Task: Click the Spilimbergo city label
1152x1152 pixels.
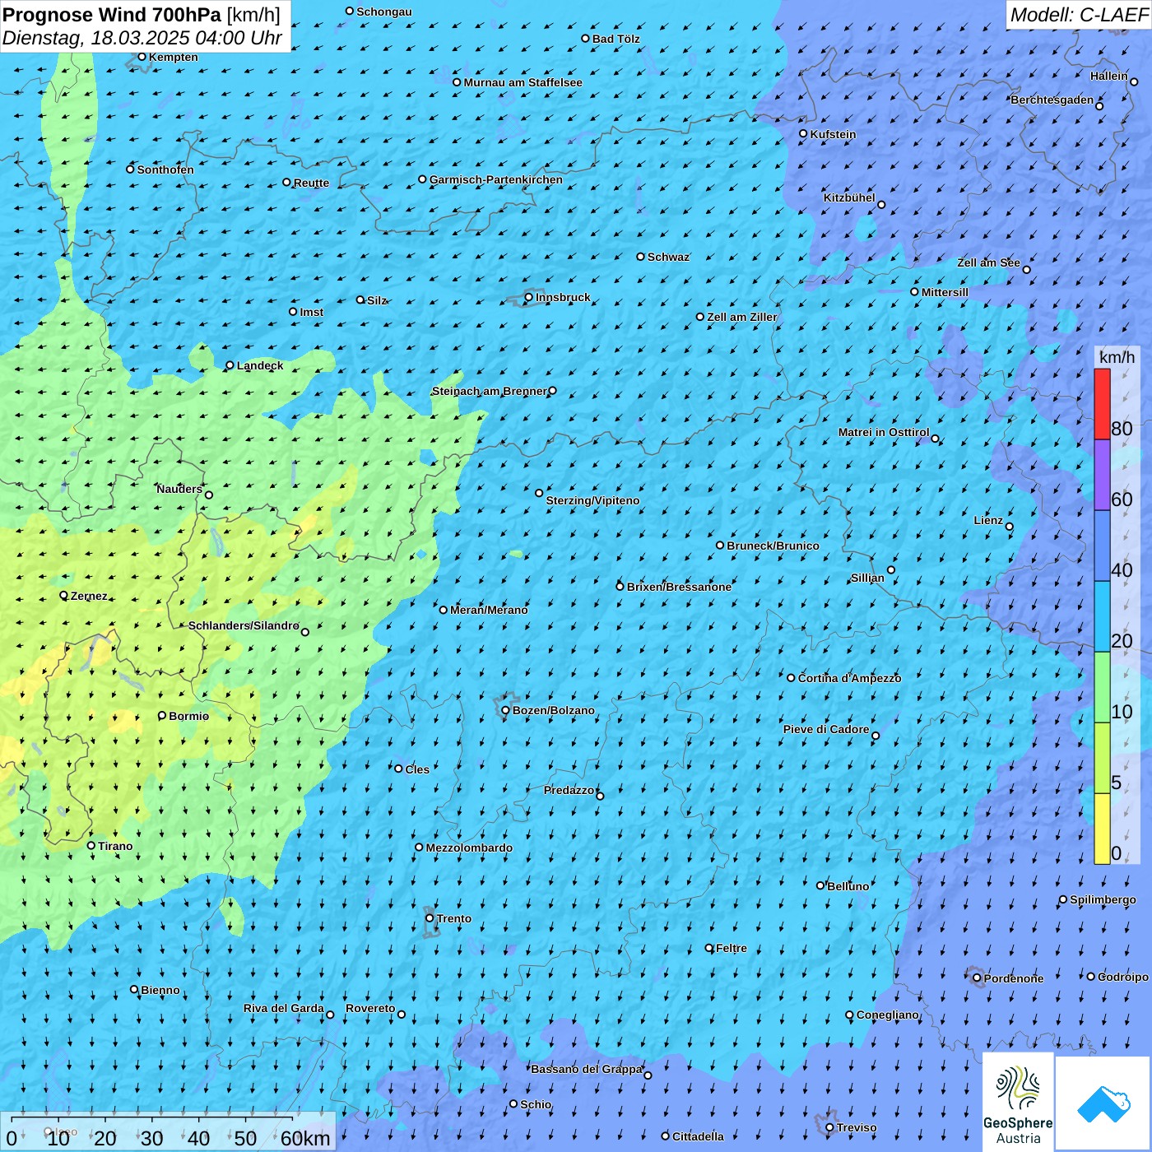Action: click(1103, 899)
